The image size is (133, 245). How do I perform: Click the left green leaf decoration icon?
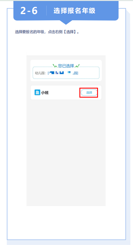(55, 66)
